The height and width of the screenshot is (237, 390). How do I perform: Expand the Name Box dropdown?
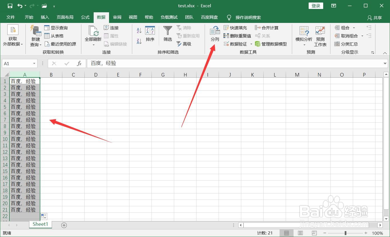click(34, 63)
